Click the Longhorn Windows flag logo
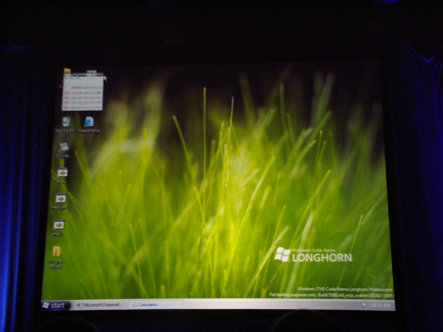The image size is (443, 332). point(282,255)
